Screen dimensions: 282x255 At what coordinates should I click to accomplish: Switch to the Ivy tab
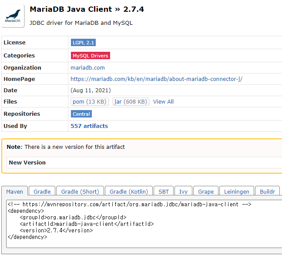(x=183, y=191)
